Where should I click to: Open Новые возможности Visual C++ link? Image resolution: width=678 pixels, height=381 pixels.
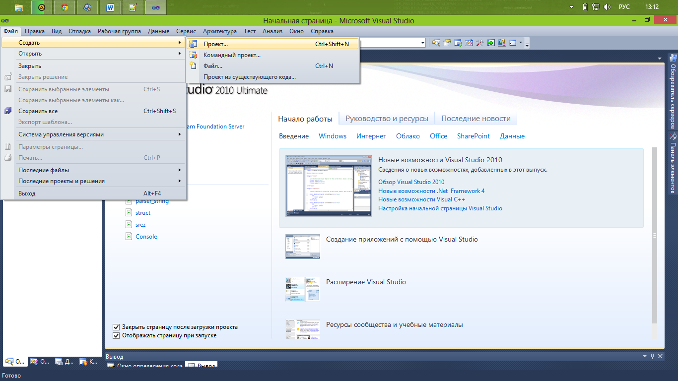coord(421,199)
